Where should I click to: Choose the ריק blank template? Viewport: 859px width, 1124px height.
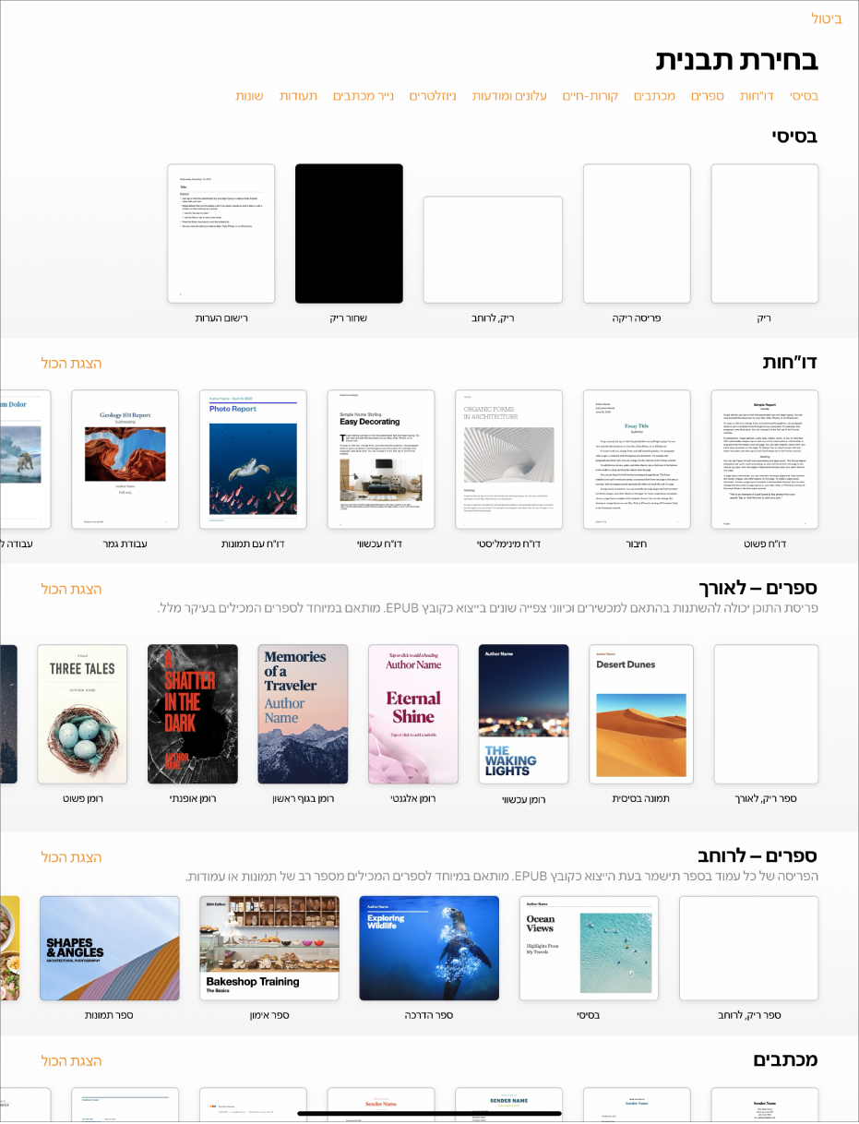tap(764, 233)
